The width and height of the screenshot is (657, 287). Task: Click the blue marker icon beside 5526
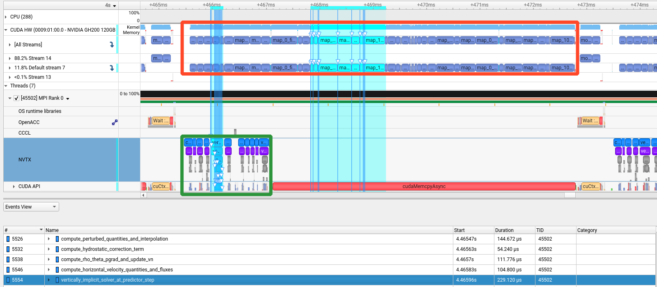tap(8, 239)
